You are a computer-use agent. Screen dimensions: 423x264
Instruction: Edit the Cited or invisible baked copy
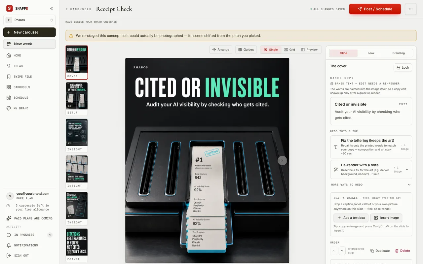(403, 104)
